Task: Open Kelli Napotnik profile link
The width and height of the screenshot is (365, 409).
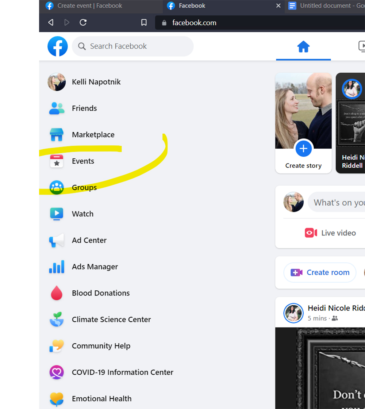Action: click(96, 82)
